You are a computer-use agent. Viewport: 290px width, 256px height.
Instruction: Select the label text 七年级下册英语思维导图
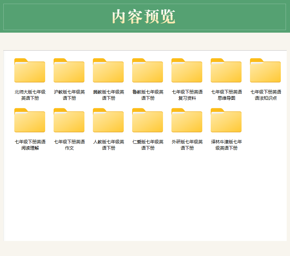226,95
